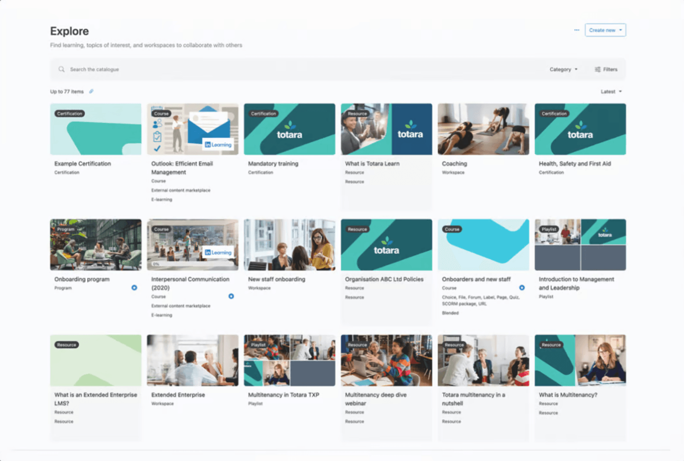This screenshot has height=461, width=684.
Task: Select the Playlist pill on Multitenancy in Totara TXP
Action: pyautogui.click(x=259, y=344)
